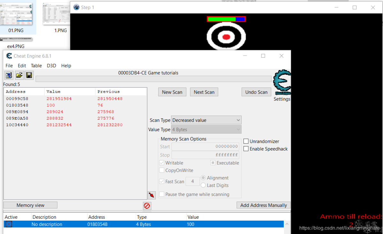
Task: Click value 289024 in results list
Action: point(55,112)
